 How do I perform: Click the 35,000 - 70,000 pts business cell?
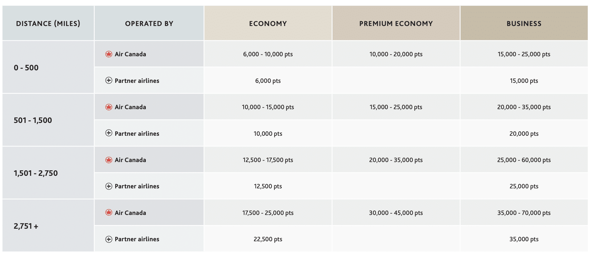[524, 213]
